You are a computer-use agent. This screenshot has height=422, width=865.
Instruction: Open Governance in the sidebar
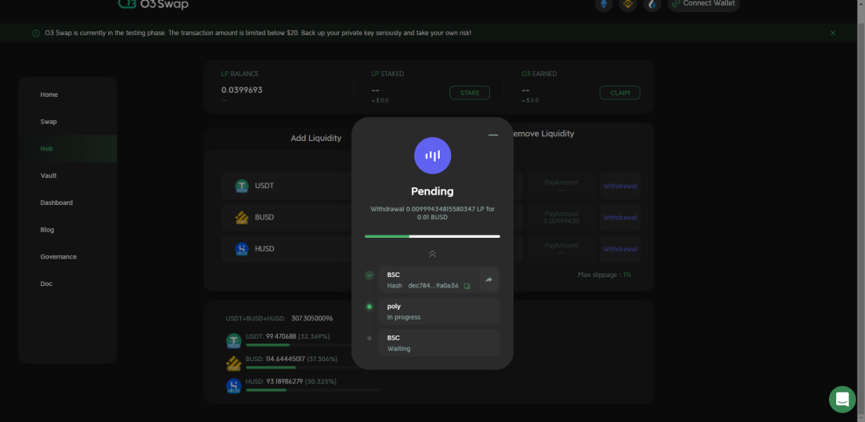(58, 257)
